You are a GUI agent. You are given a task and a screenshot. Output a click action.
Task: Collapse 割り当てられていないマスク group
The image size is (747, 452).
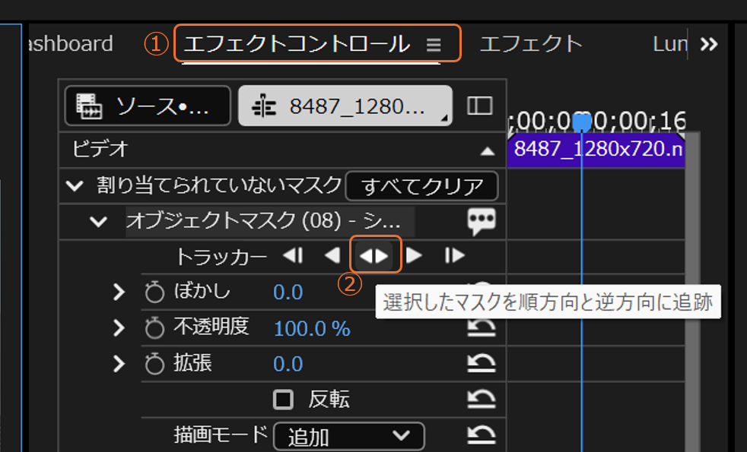coord(75,185)
